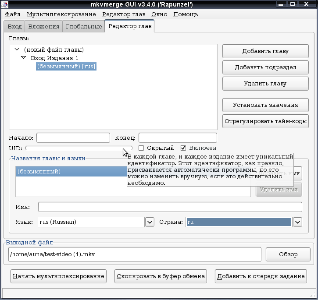The height and width of the screenshot is (300, 318).
Task: Click the Отрегулировать тайм-коды button
Action: pos(265,121)
